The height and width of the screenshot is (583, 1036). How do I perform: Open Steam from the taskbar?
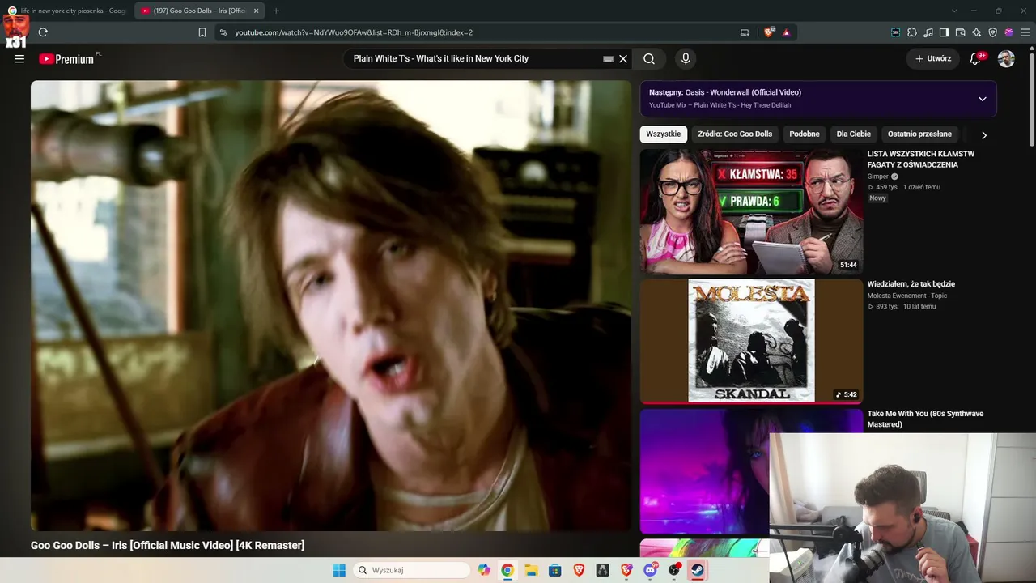coord(698,570)
